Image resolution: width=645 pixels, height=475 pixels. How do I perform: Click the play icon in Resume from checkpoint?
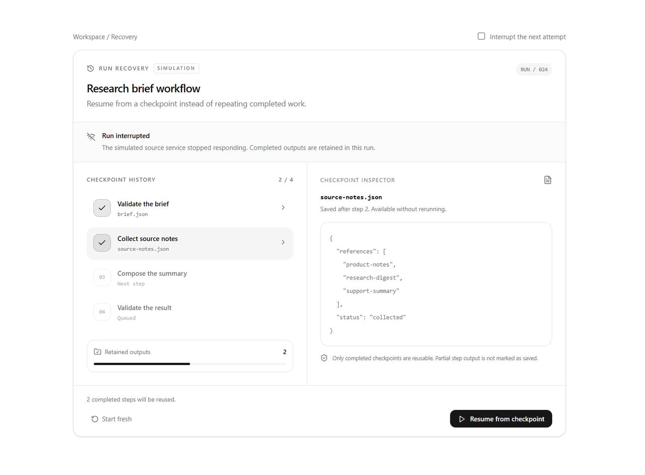point(462,419)
